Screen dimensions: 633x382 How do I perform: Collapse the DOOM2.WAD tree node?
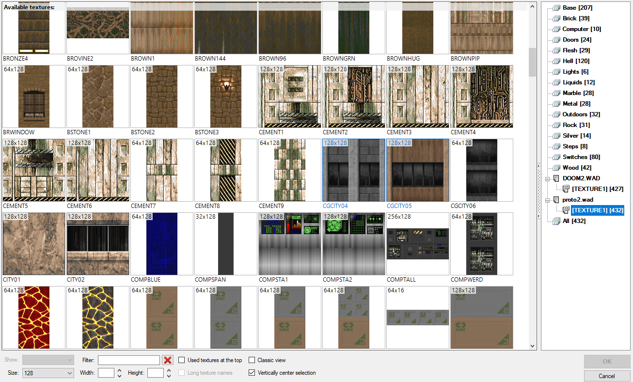pos(547,178)
